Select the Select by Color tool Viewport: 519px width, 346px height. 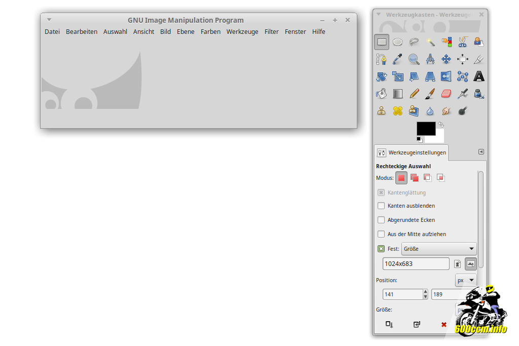point(446,42)
